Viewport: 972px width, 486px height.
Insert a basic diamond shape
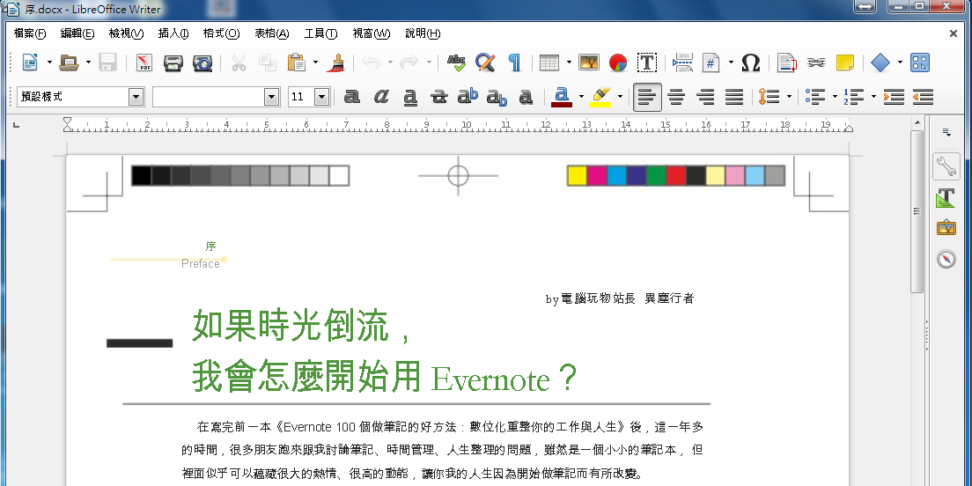[880, 63]
